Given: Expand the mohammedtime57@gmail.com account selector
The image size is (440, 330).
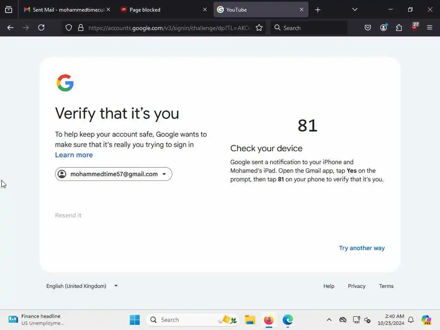Looking at the screenshot, I should coord(113,174).
